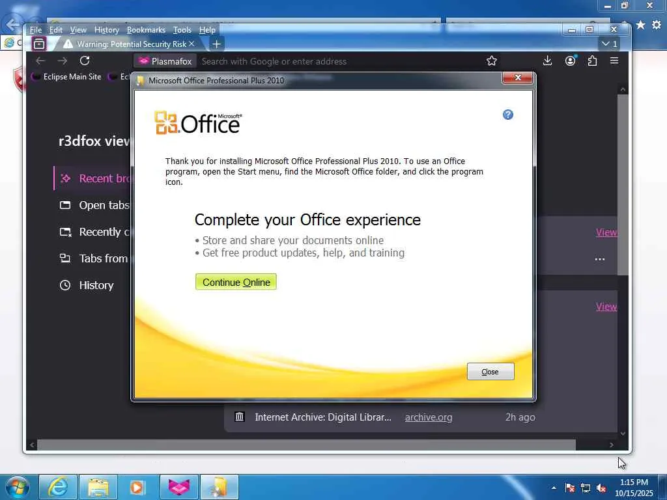
Task: Show hidden system tray icons
Action: click(554, 488)
